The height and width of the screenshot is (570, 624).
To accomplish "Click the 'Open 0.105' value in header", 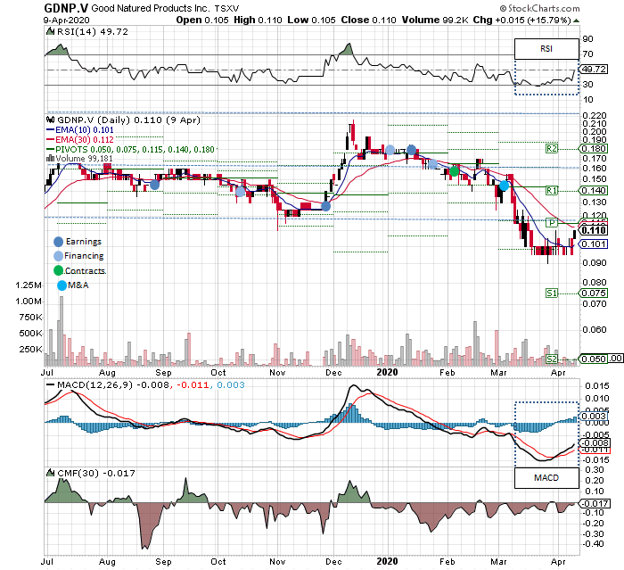I will coord(202,20).
